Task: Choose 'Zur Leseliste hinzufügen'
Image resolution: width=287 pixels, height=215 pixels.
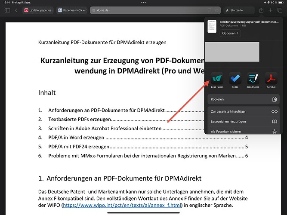Action: pos(244,111)
